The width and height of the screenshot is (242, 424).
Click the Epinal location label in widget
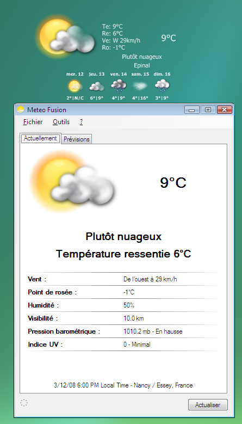click(142, 65)
